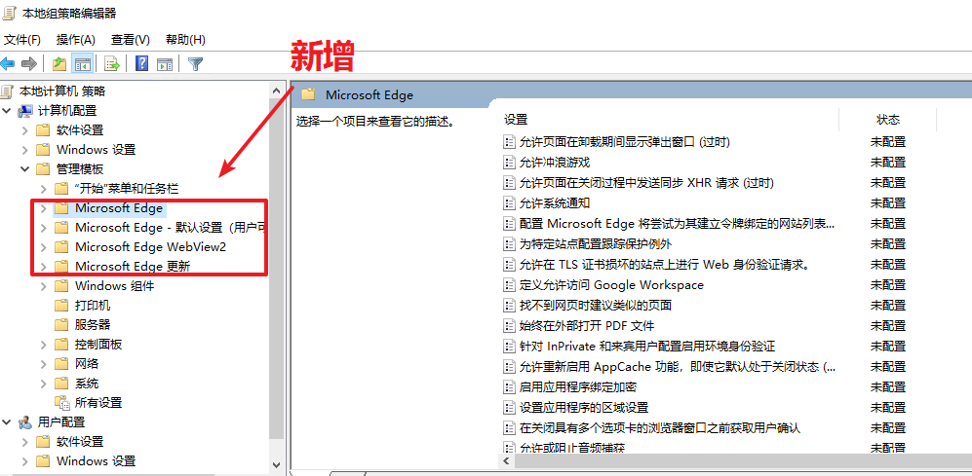
Task: Click the policy icon beside 始终在外部打开 PDF 文件
Action: point(509,325)
